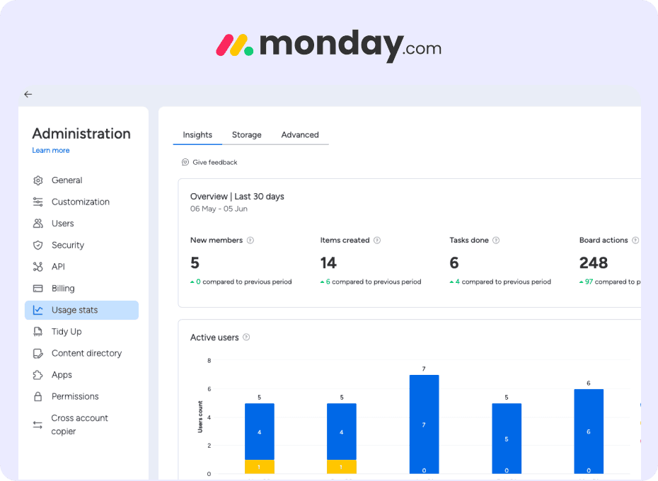Screen dimensions: 658x481
Task: Switch to the Advanced tab
Action: 300,134
